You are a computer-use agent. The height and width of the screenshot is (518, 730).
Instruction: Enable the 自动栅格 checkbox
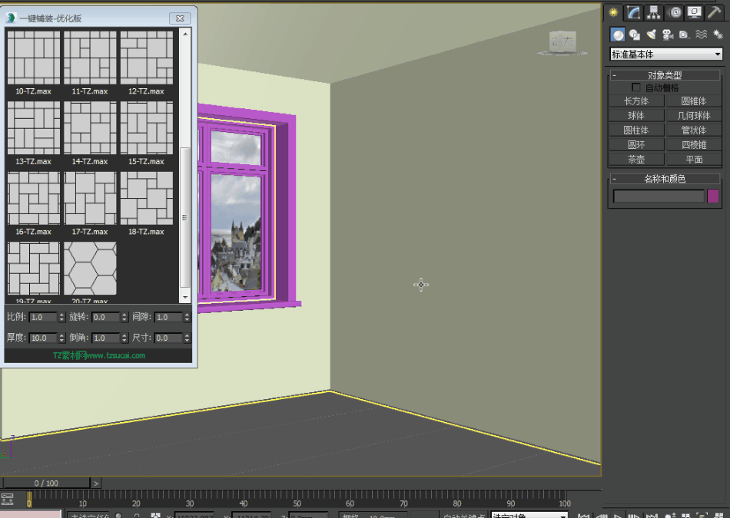pyautogui.click(x=635, y=87)
